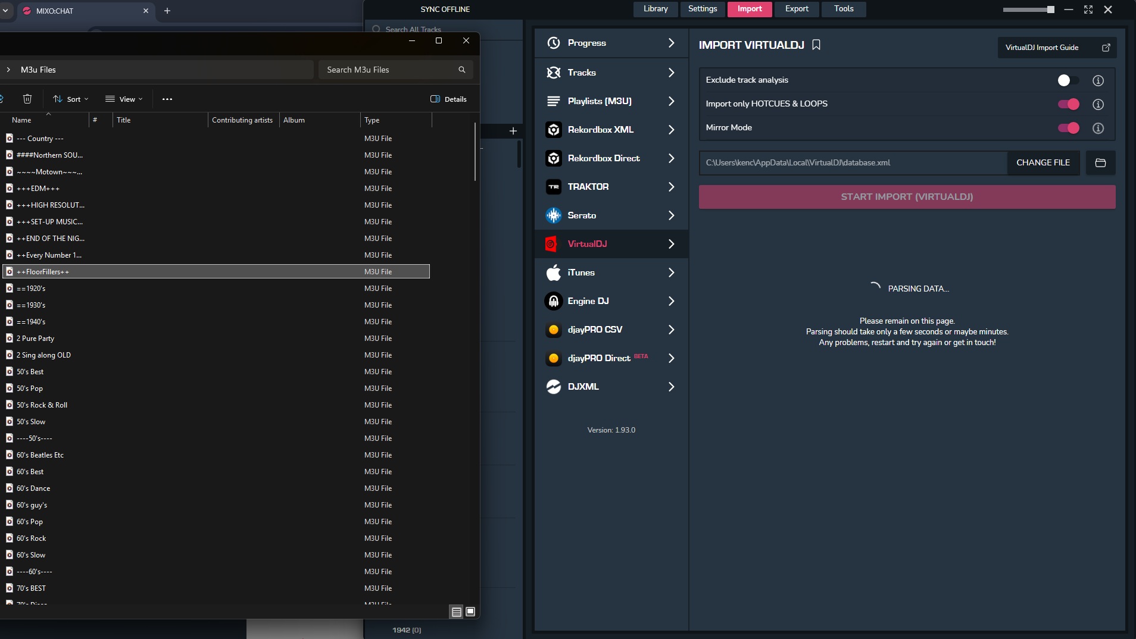Image resolution: width=1136 pixels, height=639 pixels.
Task: Expand the Playlists (M3U) chevron
Action: [671, 101]
